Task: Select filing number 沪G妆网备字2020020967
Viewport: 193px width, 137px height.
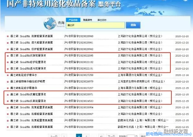Action: point(79,114)
